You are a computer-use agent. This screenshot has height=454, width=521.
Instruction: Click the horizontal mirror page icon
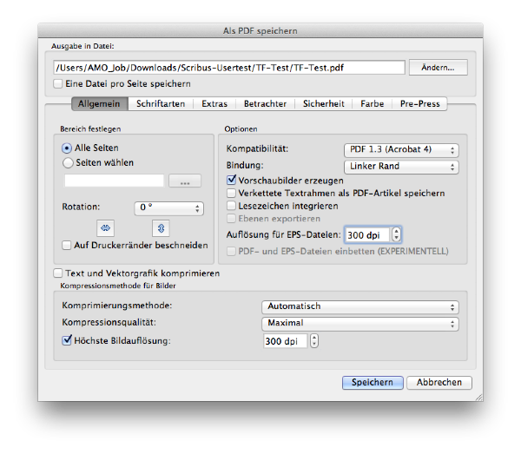click(107, 228)
